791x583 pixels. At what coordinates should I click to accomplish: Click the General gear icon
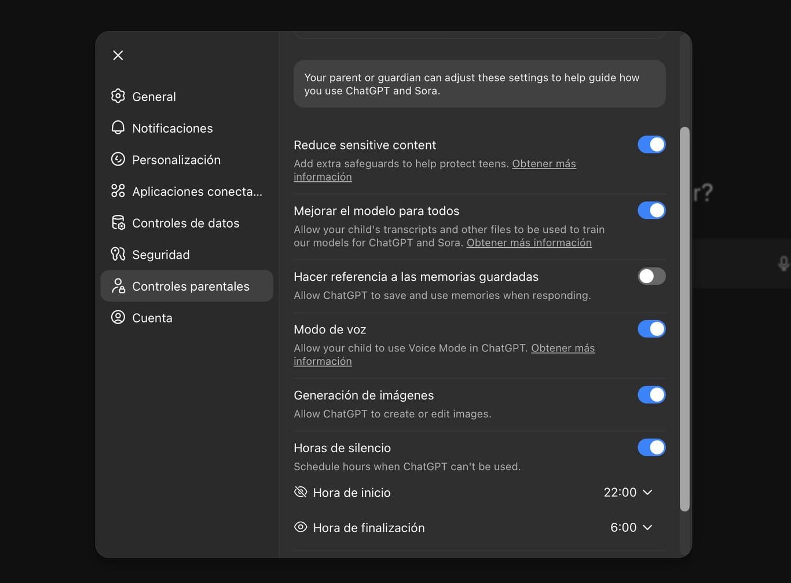point(118,96)
